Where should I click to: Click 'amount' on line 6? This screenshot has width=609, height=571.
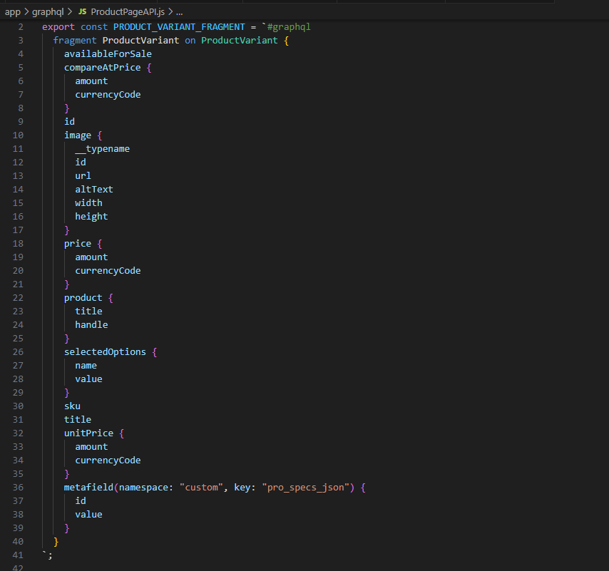pyautogui.click(x=91, y=81)
